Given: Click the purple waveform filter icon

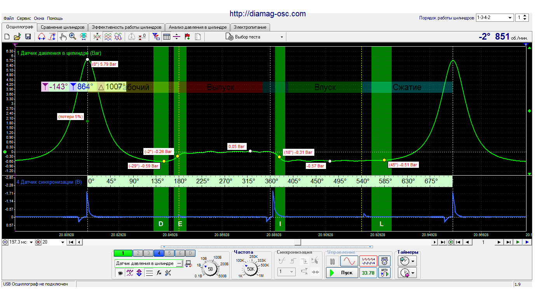Looking at the screenshot, I should tap(130, 273).
